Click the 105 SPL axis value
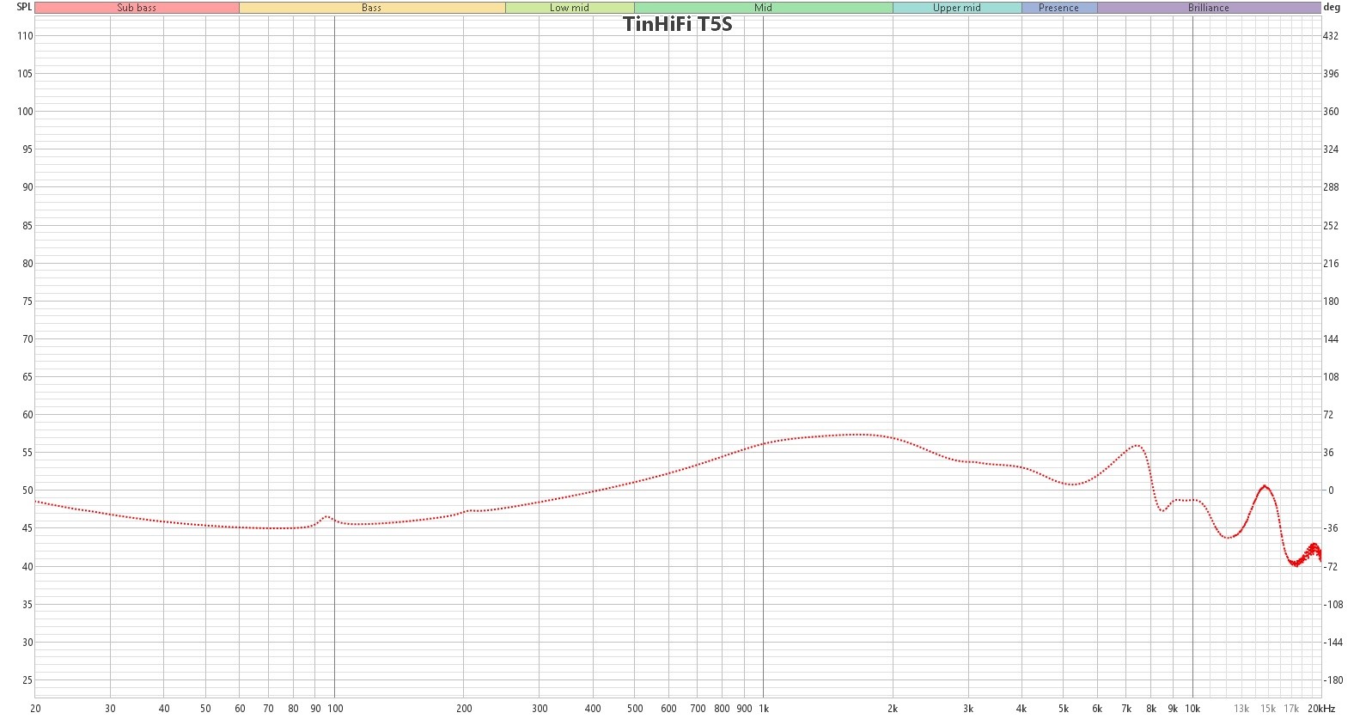The width and height of the screenshot is (1366, 719). (25, 74)
